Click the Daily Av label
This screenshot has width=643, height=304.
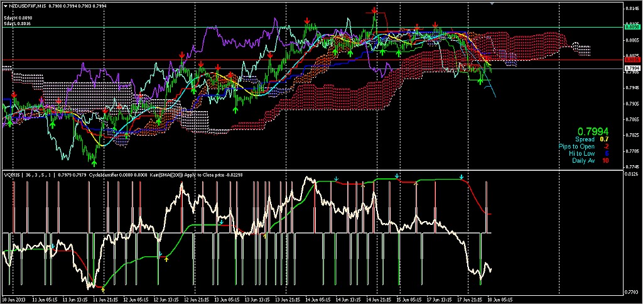(x=583, y=160)
